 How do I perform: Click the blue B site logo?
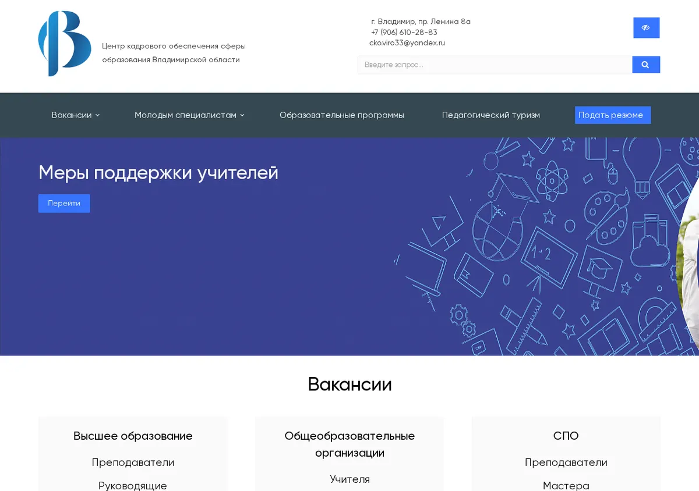65,44
